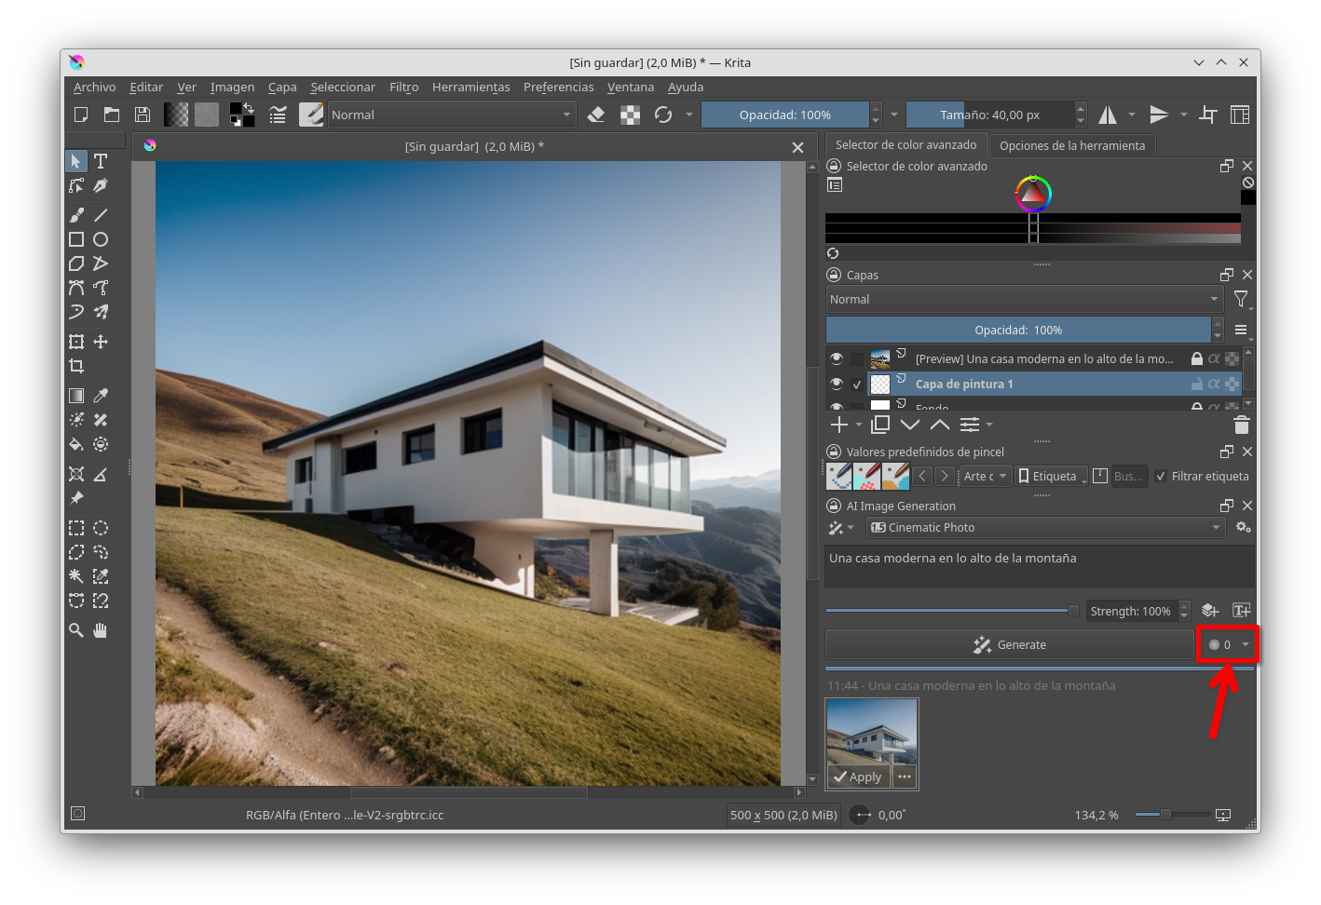Open the layer blending mode dropdown in Capas
Image resolution: width=1321 pixels, height=905 pixels.
coord(1025,299)
